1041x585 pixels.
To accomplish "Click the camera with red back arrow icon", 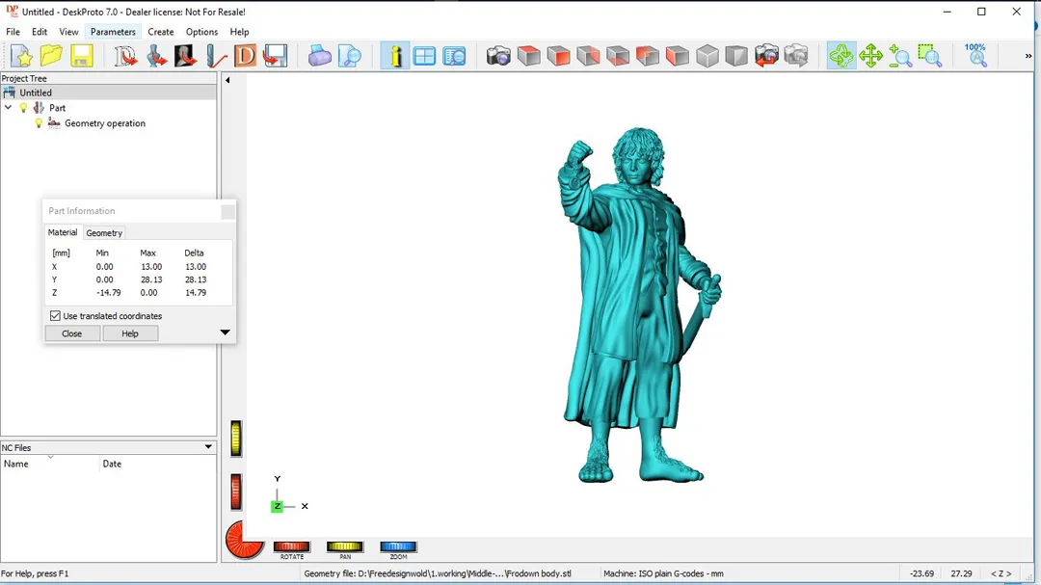I will coord(766,56).
